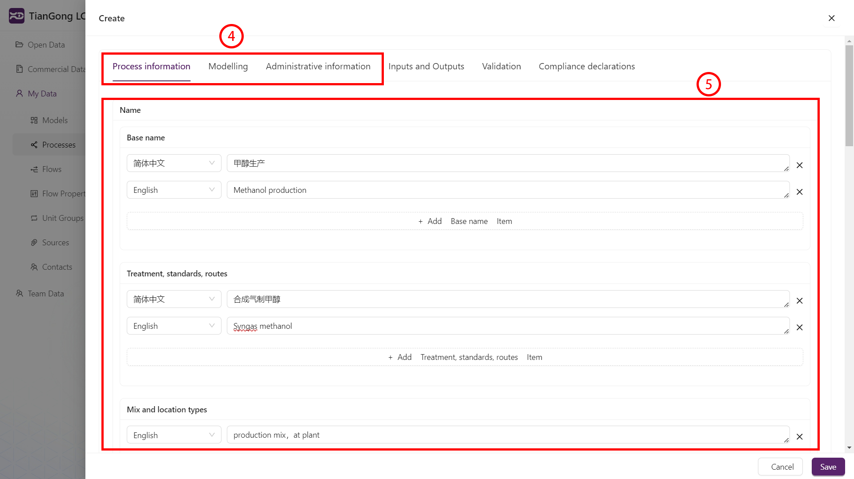Click Add Base name Item button
The width and height of the screenshot is (854, 479).
coord(465,221)
